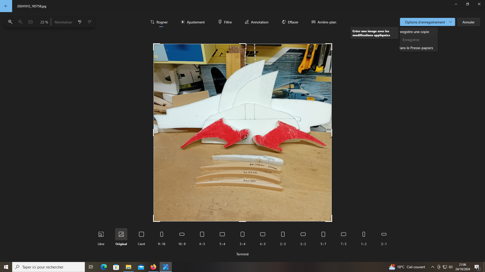The height and width of the screenshot is (272, 485).
Task: Select the 7:5 aspect ratio
Action: tap(344, 238)
